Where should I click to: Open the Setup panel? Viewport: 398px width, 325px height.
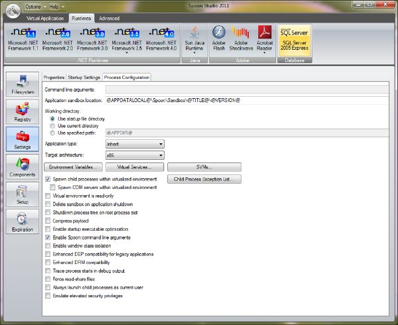pos(23,194)
